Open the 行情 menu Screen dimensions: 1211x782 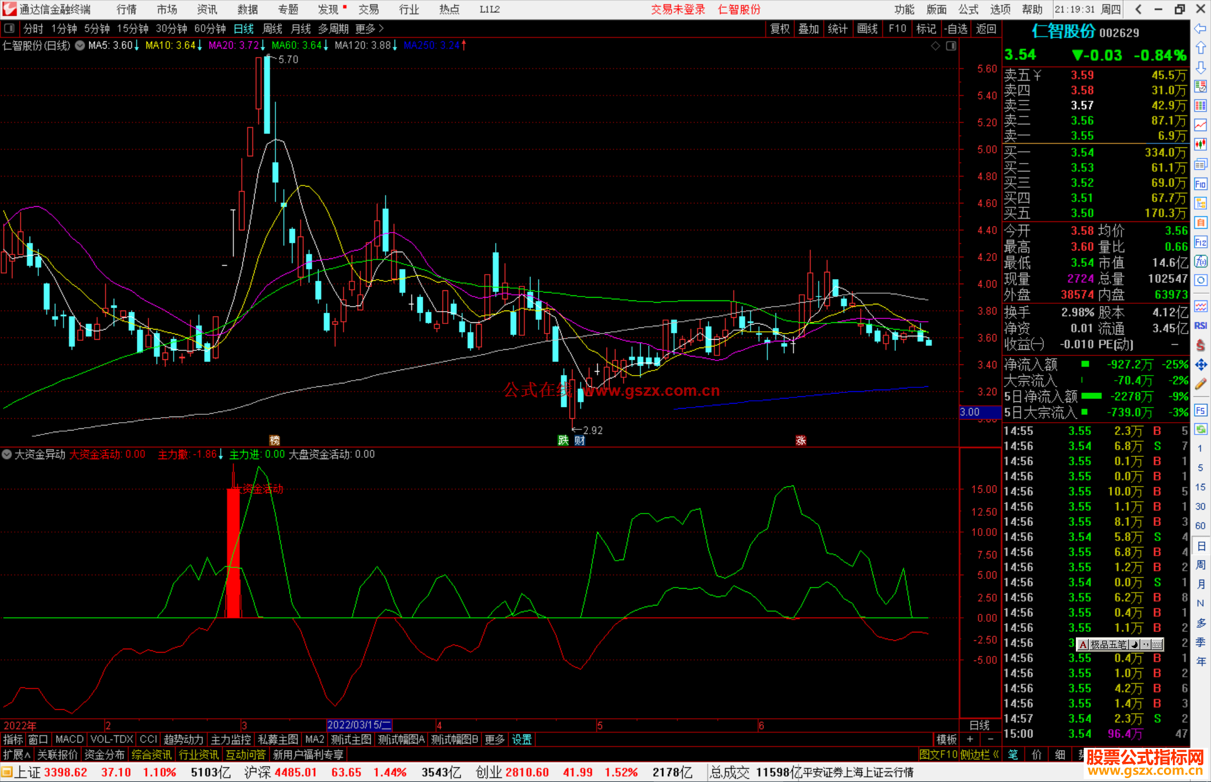[126, 10]
